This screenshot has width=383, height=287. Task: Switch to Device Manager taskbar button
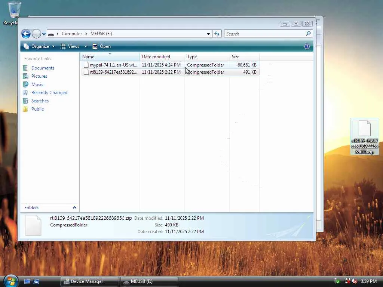tap(89, 281)
